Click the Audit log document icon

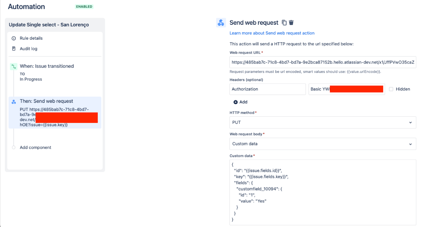point(14,49)
